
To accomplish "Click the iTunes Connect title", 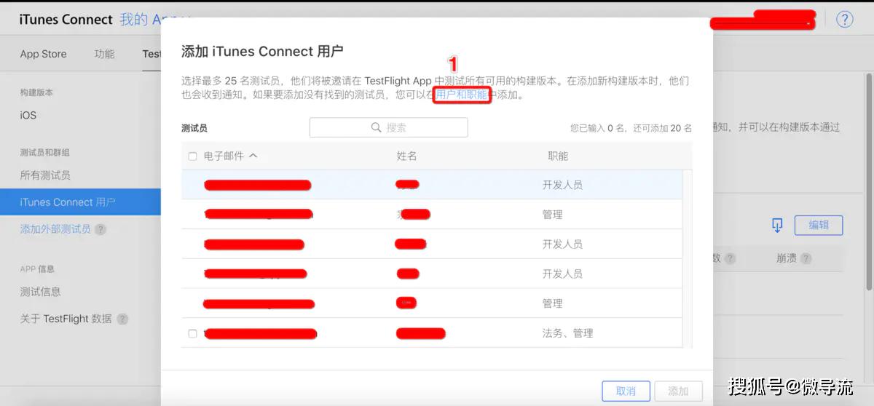I will [x=66, y=20].
